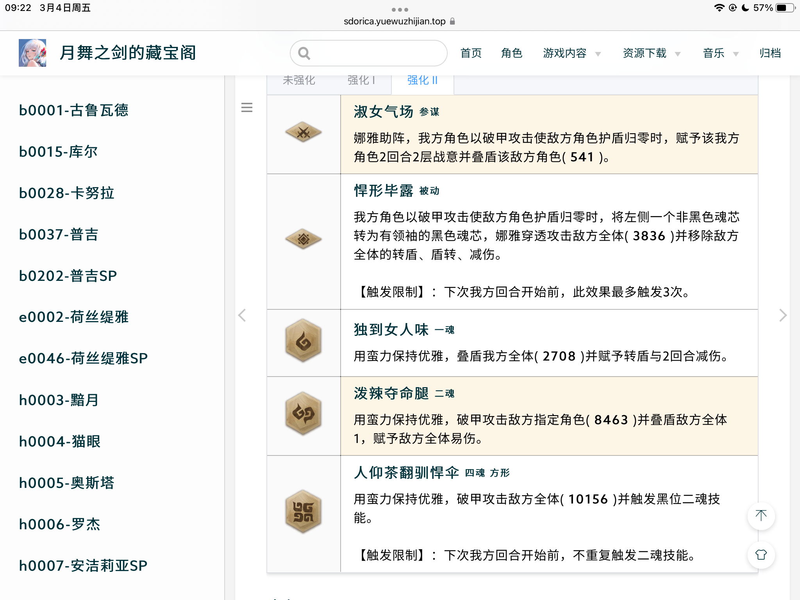Screen dimensions: 800x600
Task: Open the 首页 nav item
Action: click(x=471, y=53)
